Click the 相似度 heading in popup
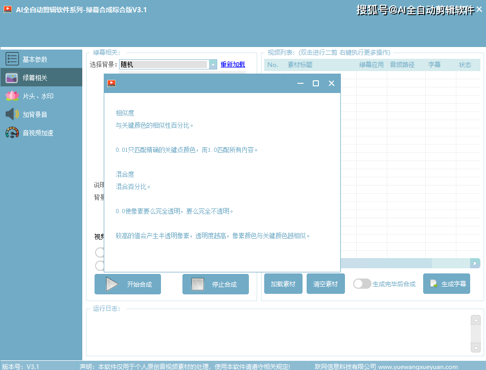This screenshot has height=370, width=486. pyautogui.click(x=125, y=113)
